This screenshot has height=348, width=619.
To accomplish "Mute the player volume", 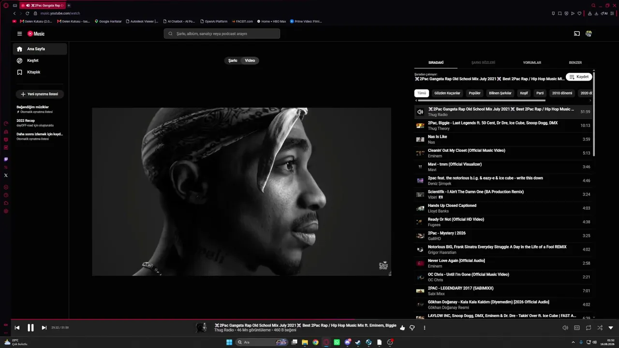I will (565, 328).
